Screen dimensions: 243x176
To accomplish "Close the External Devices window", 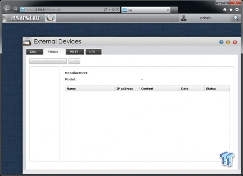I will click(x=235, y=42).
